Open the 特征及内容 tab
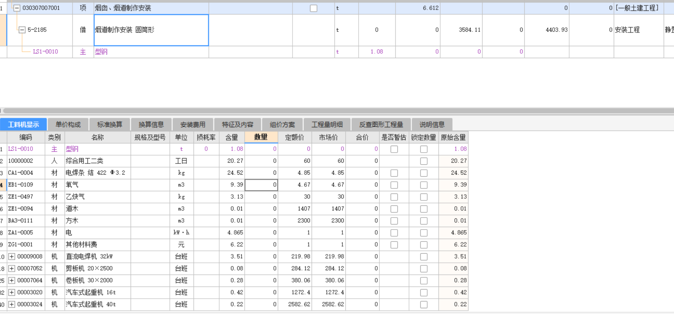Image resolution: width=674 pixels, height=314 pixels. pos(238,124)
